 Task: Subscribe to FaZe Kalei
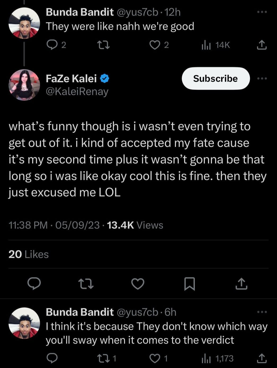(x=216, y=78)
